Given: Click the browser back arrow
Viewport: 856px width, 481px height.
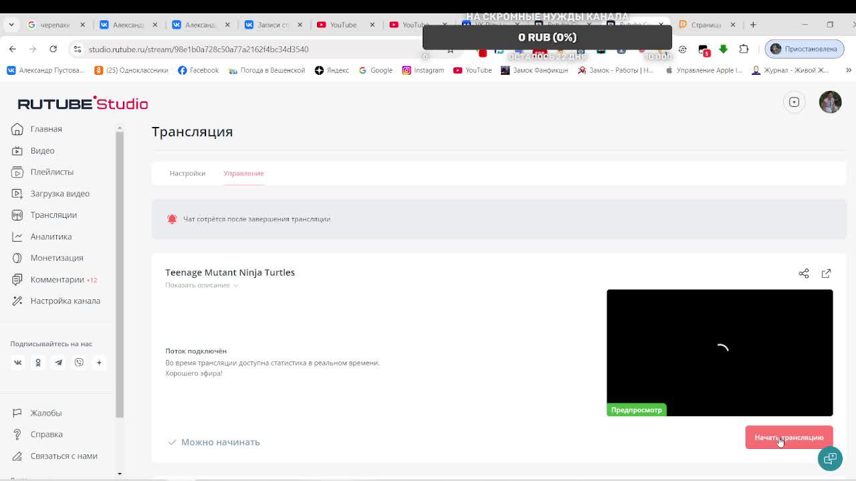Looking at the screenshot, I should (x=13, y=49).
